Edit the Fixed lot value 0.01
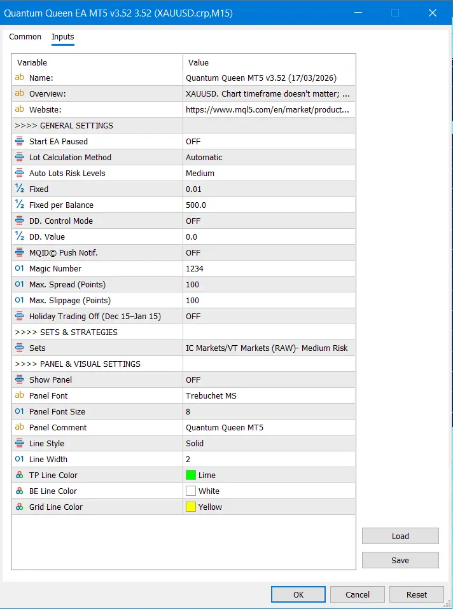Viewport: 453px width, 609px height. point(269,189)
